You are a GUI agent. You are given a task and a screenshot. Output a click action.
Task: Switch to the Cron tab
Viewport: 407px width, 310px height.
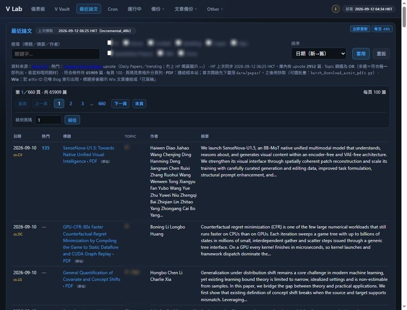pyautogui.click(x=113, y=9)
